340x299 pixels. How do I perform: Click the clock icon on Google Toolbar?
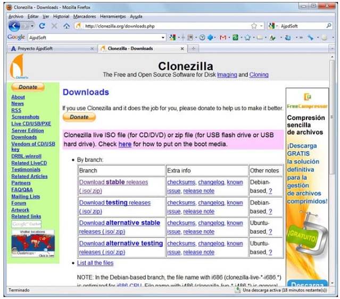coord(202,38)
